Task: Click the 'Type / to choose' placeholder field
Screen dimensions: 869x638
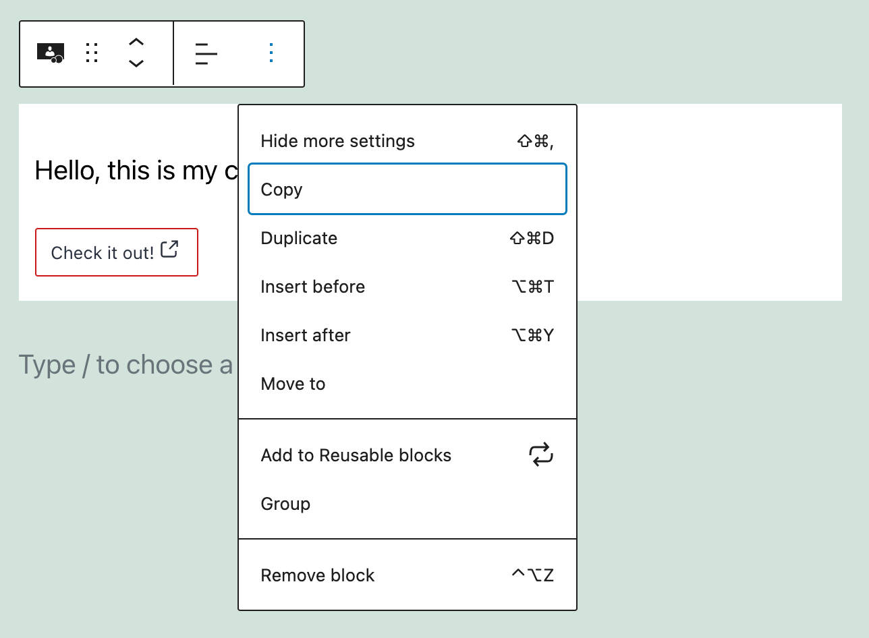Action: [125, 365]
